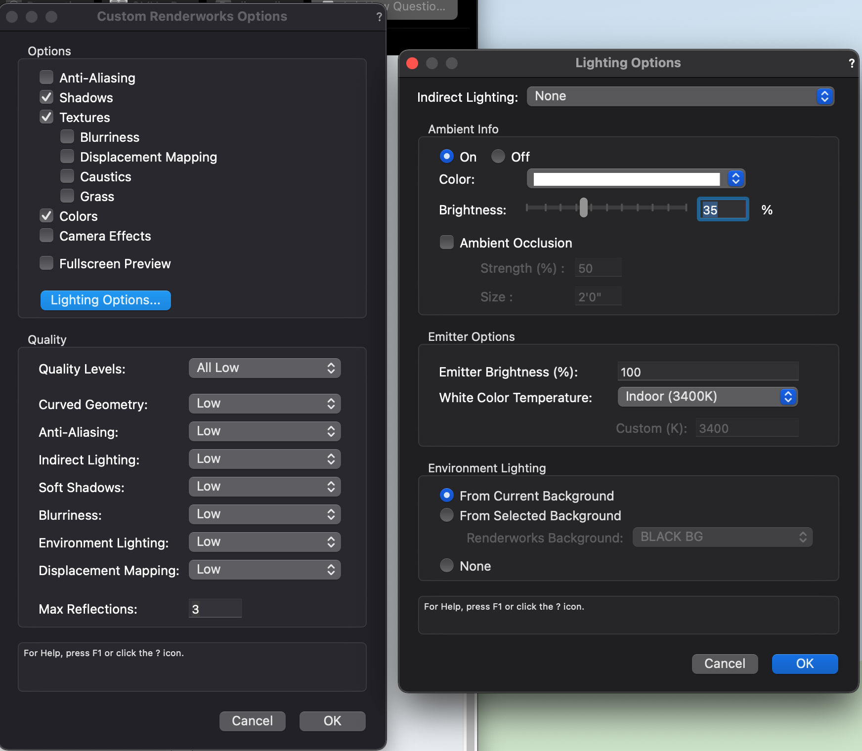Turn ambient lighting Off

pyautogui.click(x=498, y=156)
